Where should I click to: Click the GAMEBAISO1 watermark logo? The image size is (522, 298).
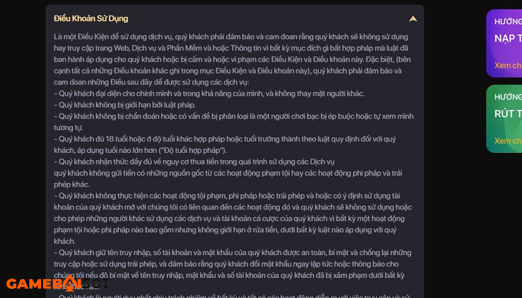tap(57, 283)
